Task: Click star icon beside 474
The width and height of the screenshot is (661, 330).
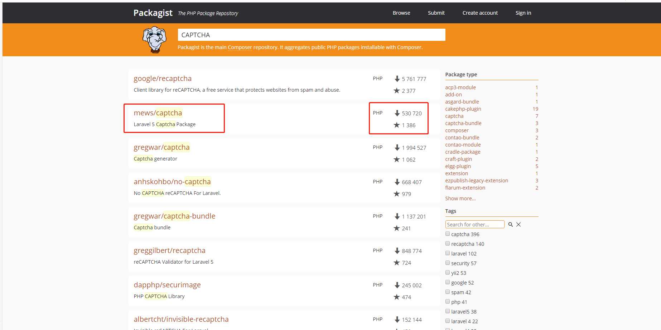Action: tap(397, 297)
